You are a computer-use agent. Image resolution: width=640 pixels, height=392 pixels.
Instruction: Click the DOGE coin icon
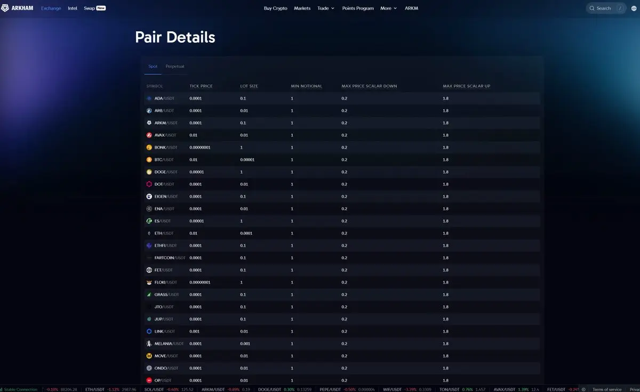[x=149, y=172]
